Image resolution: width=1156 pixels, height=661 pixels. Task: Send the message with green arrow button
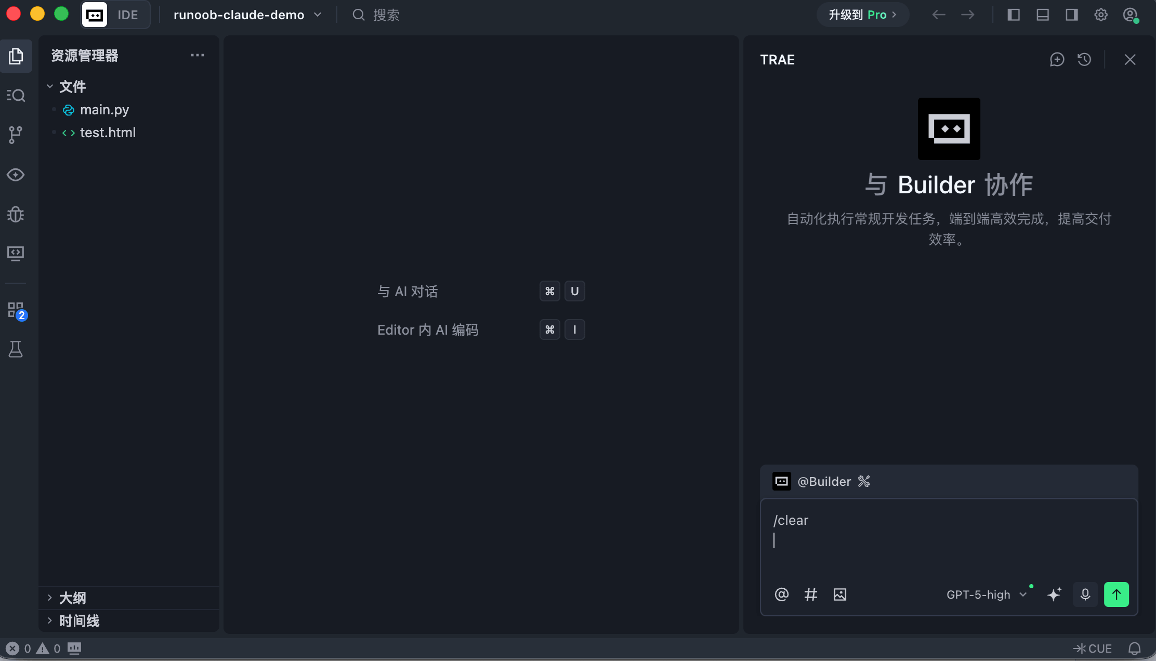coord(1116,594)
